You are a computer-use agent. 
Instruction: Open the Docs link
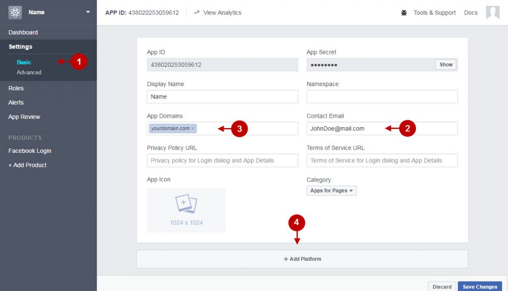(x=471, y=12)
